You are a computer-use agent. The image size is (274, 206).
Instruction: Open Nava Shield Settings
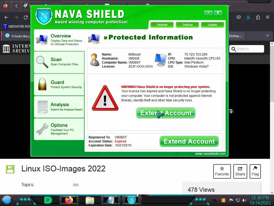tap(187, 25)
